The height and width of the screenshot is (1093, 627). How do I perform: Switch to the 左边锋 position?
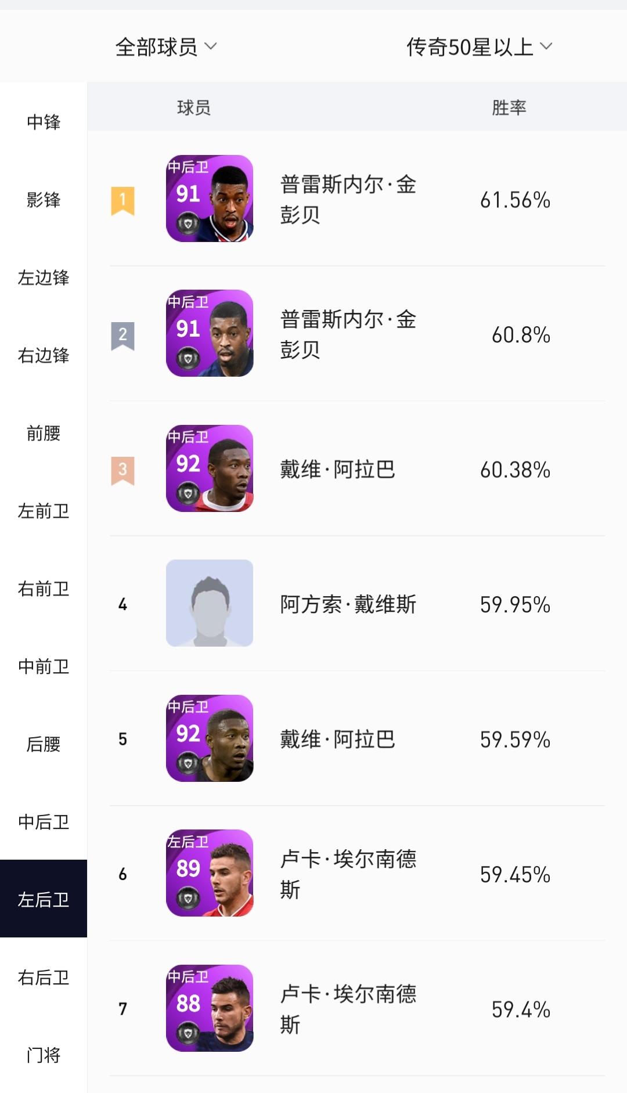(x=44, y=277)
